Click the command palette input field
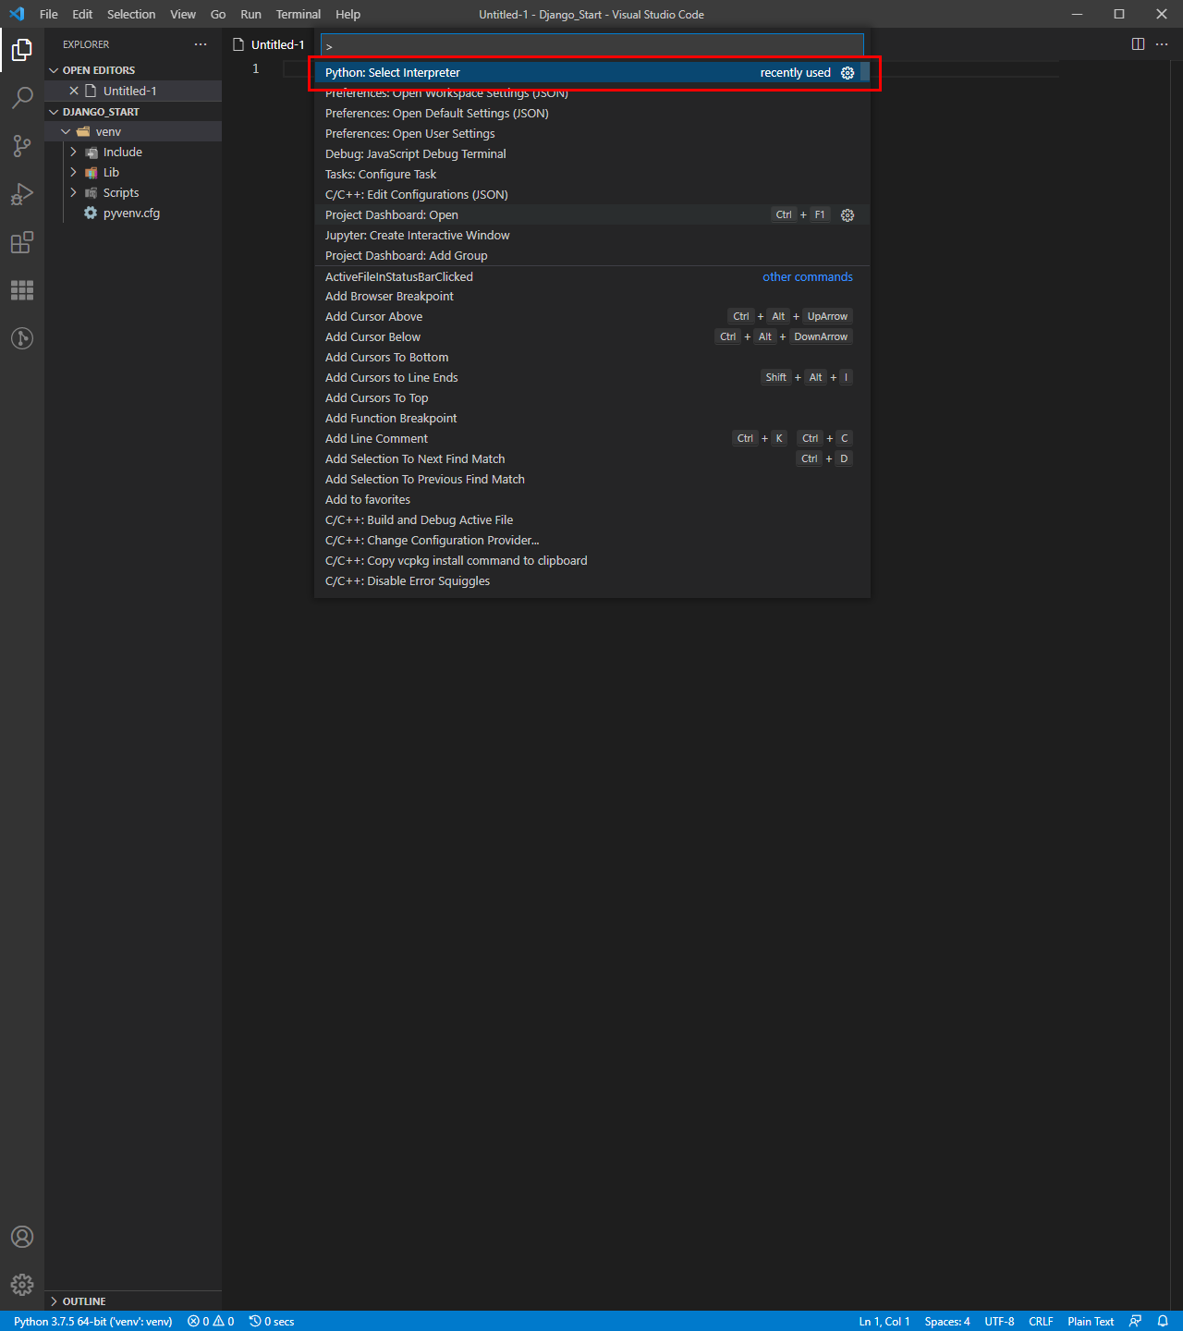The height and width of the screenshot is (1331, 1183). (x=592, y=45)
